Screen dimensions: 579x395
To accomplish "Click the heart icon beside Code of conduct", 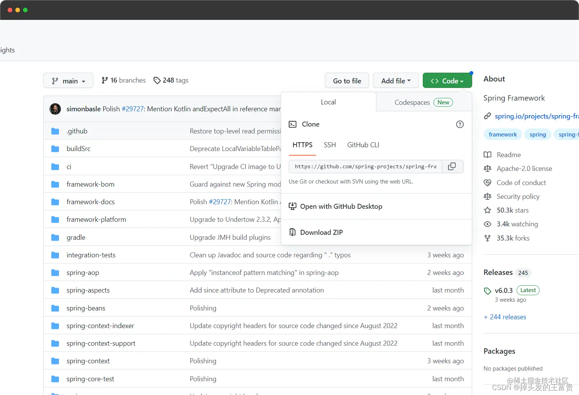I will [x=487, y=183].
